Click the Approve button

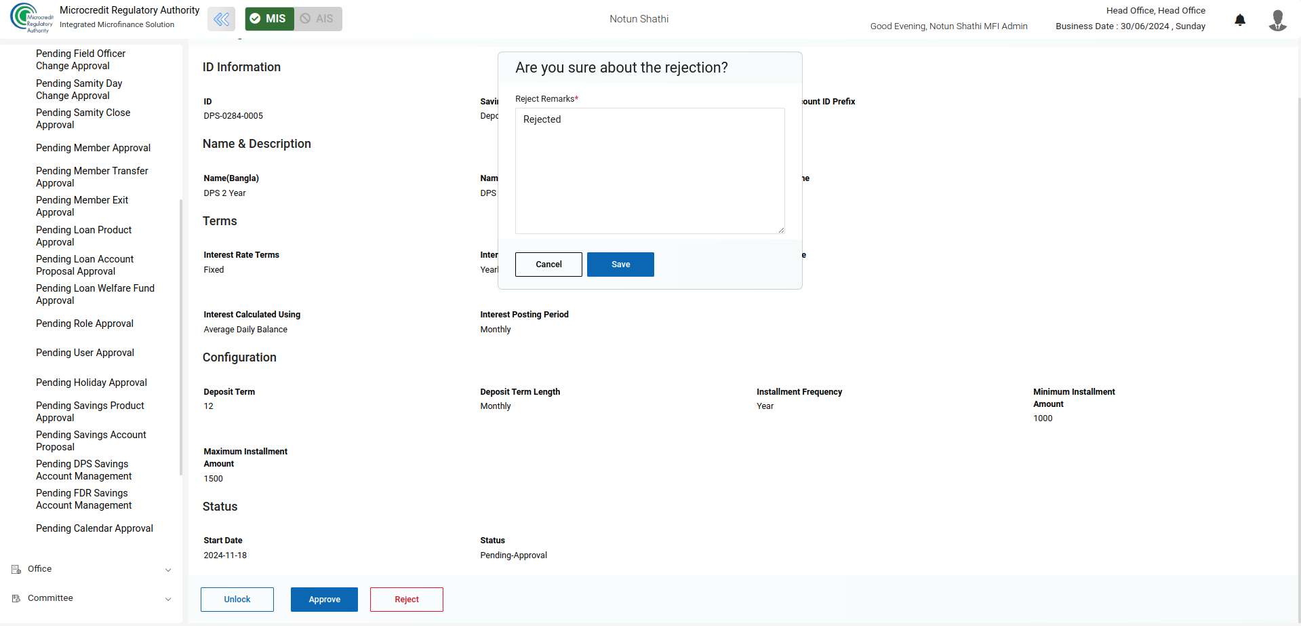(324, 600)
